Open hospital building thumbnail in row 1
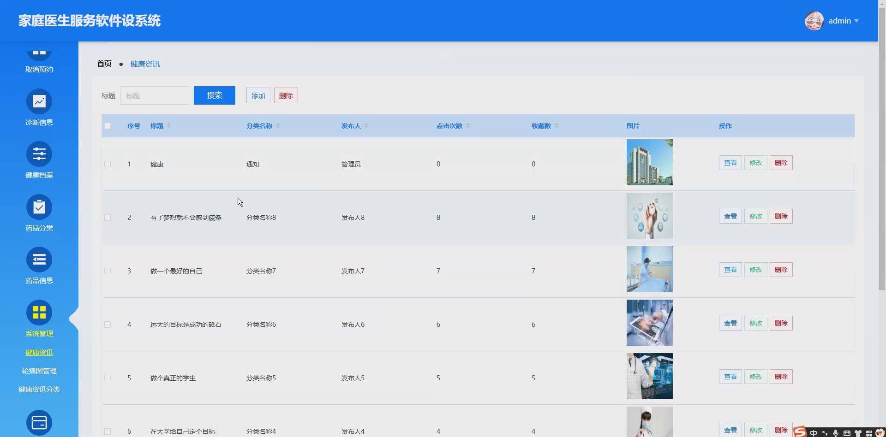Viewport: 886px width, 437px height. [x=650, y=162]
